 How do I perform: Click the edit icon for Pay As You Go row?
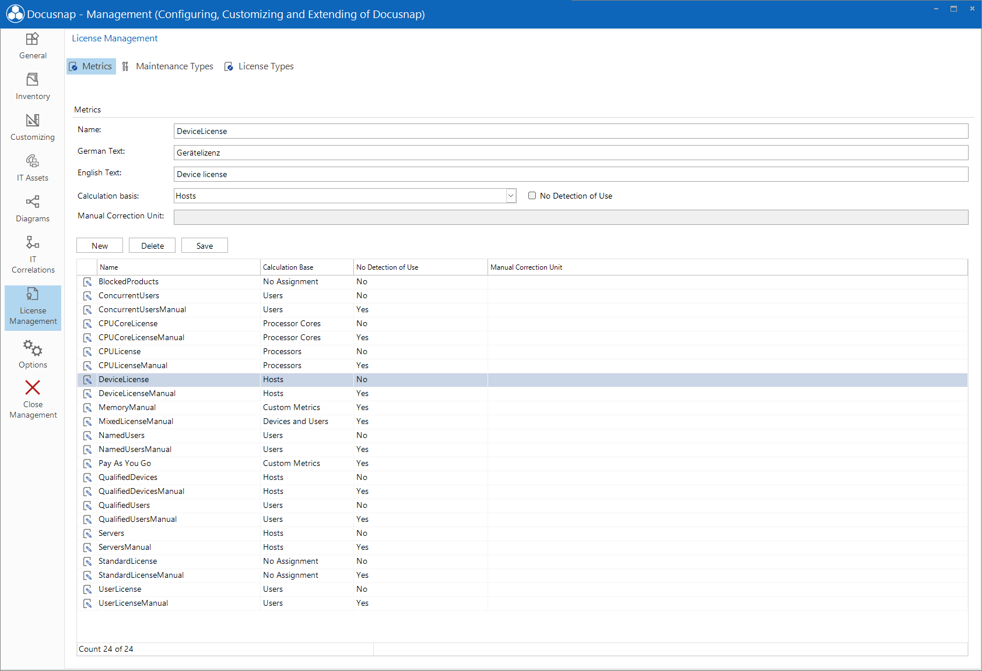[x=87, y=464]
